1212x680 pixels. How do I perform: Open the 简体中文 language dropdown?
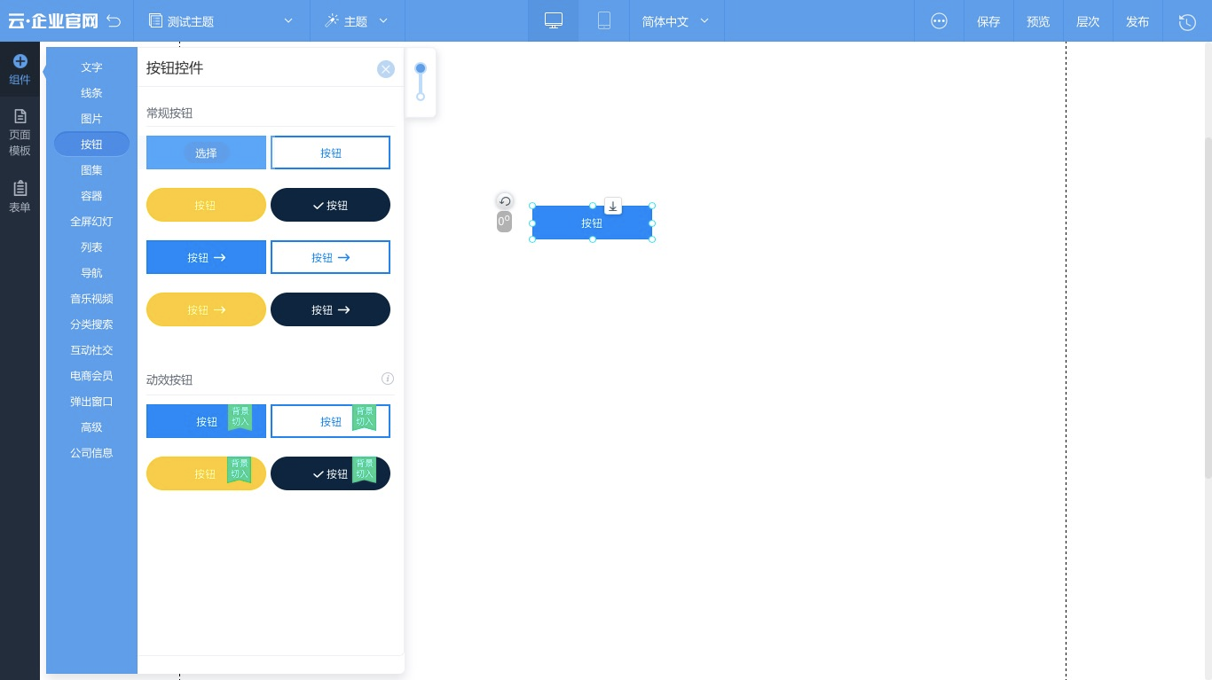click(x=676, y=20)
